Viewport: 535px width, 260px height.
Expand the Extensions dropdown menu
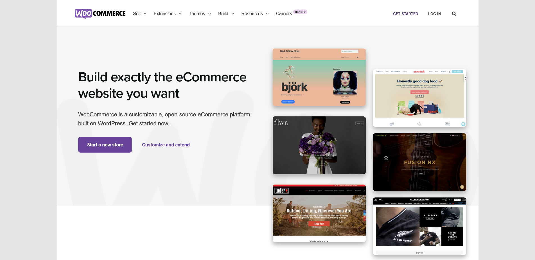pos(168,14)
